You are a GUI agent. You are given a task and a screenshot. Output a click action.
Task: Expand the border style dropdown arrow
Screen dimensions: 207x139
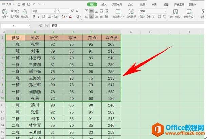point(52,17)
